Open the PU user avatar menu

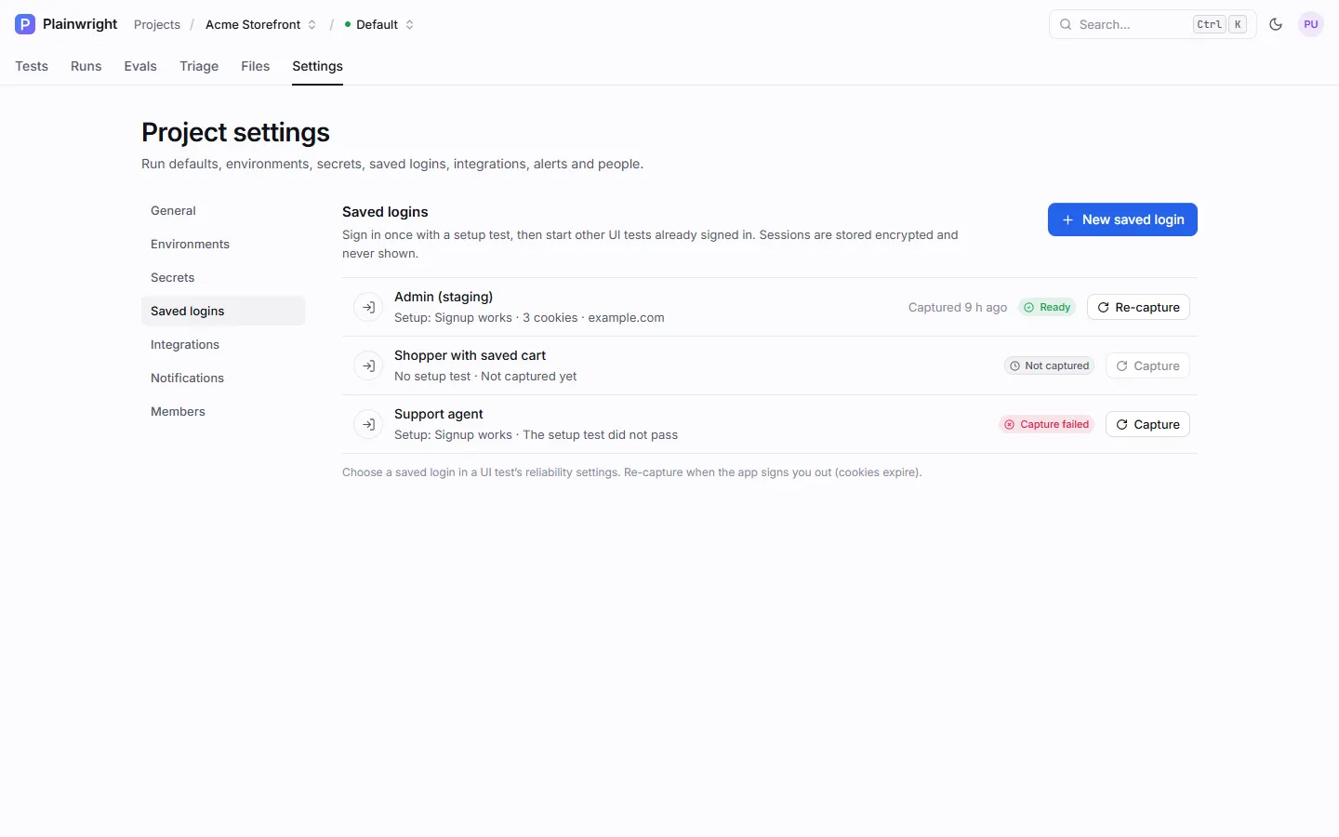(x=1311, y=24)
